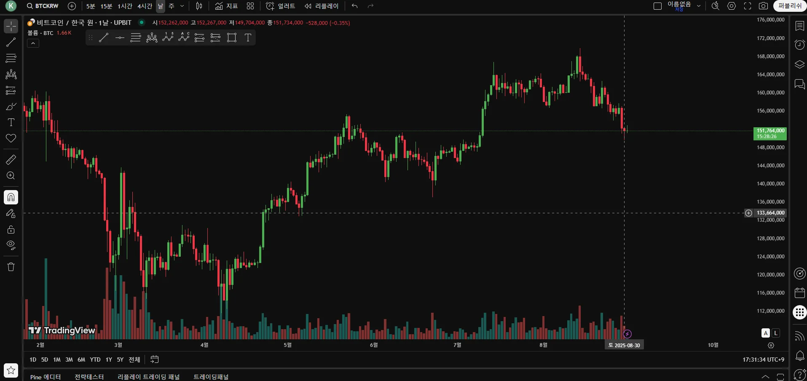Set the range to 전체
The height and width of the screenshot is (381, 807).
[x=134, y=360]
